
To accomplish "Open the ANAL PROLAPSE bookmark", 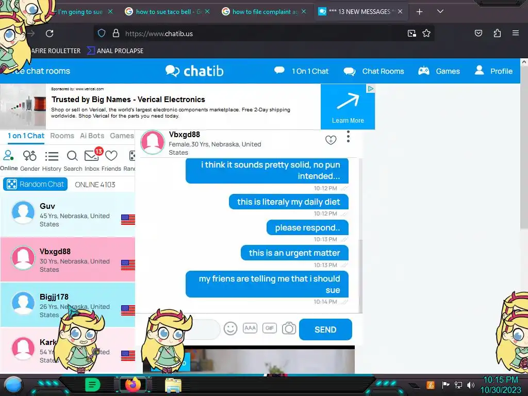I will (x=115, y=51).
